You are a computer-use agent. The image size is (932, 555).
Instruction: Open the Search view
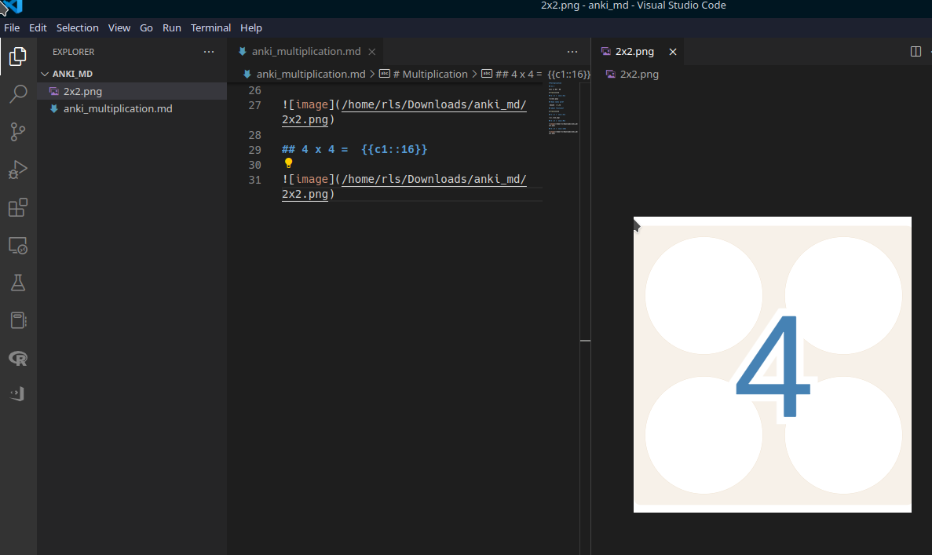click(18, 94)
